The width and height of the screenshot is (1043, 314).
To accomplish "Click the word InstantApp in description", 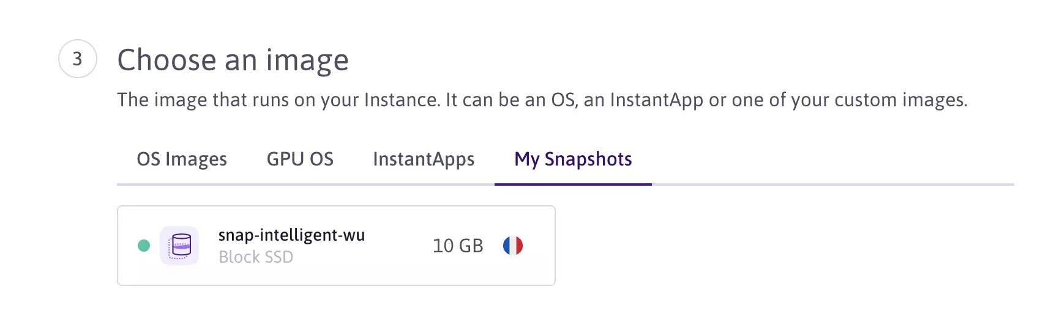I will [656, 100].
